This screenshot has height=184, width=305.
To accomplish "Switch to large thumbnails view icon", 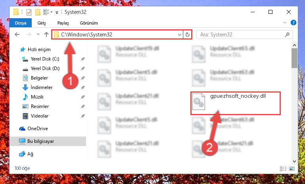I will click(292, 169).
